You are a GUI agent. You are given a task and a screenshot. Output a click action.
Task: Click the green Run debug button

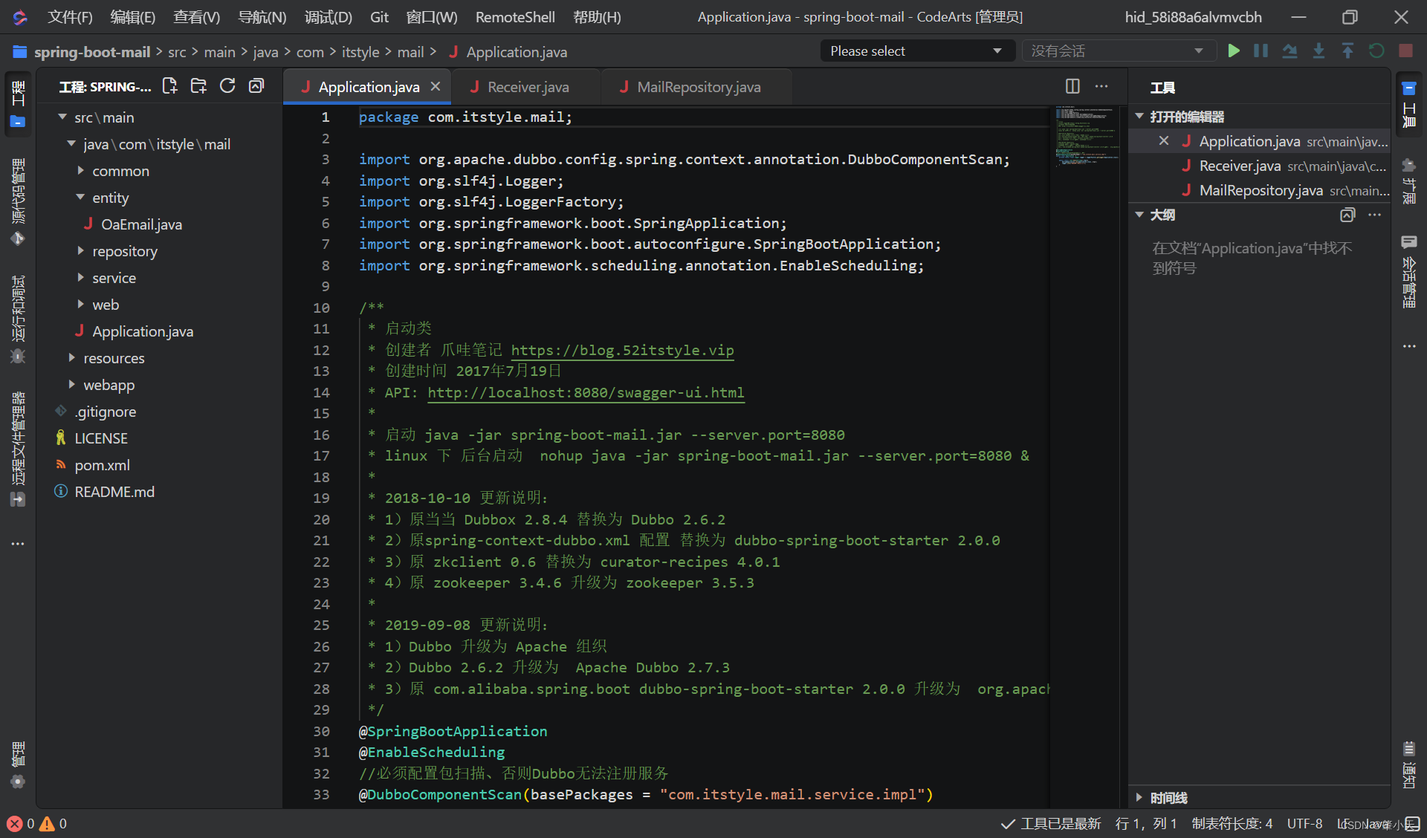tap(1233, 51)
